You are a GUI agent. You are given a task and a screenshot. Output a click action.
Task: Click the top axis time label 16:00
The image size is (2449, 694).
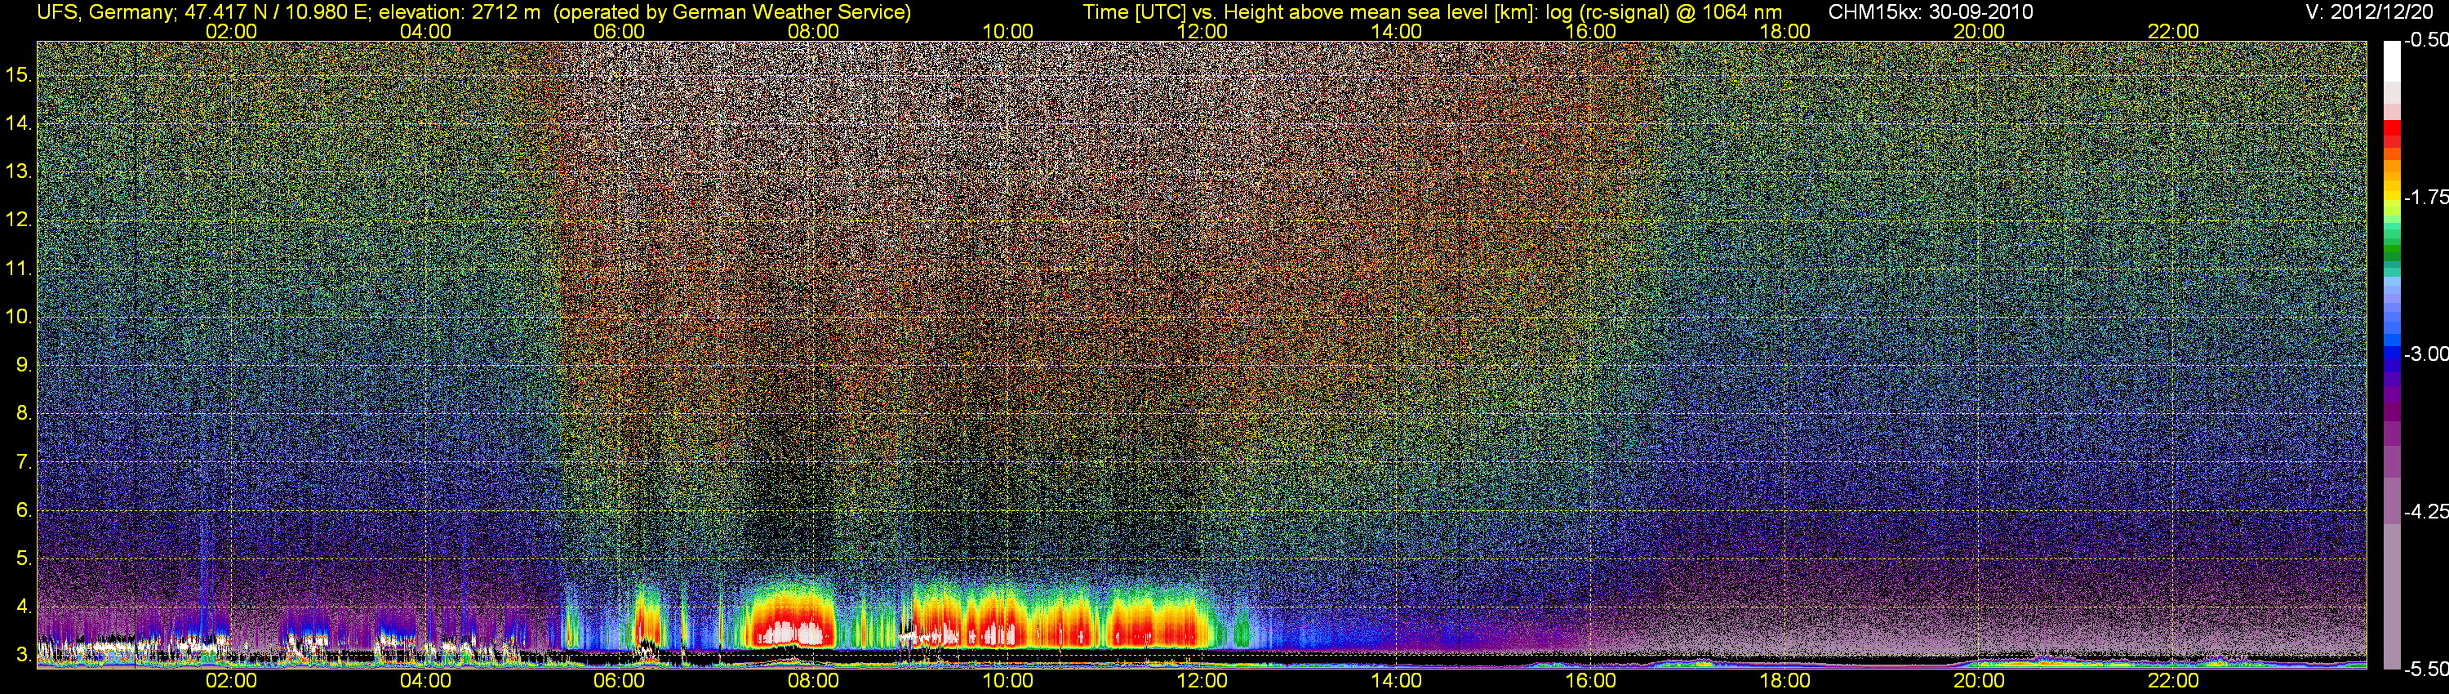point(1590,31)
